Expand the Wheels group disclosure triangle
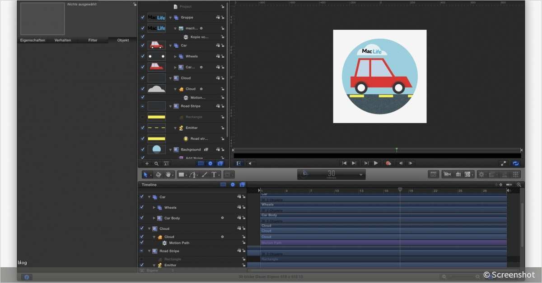 coord(176,56)
